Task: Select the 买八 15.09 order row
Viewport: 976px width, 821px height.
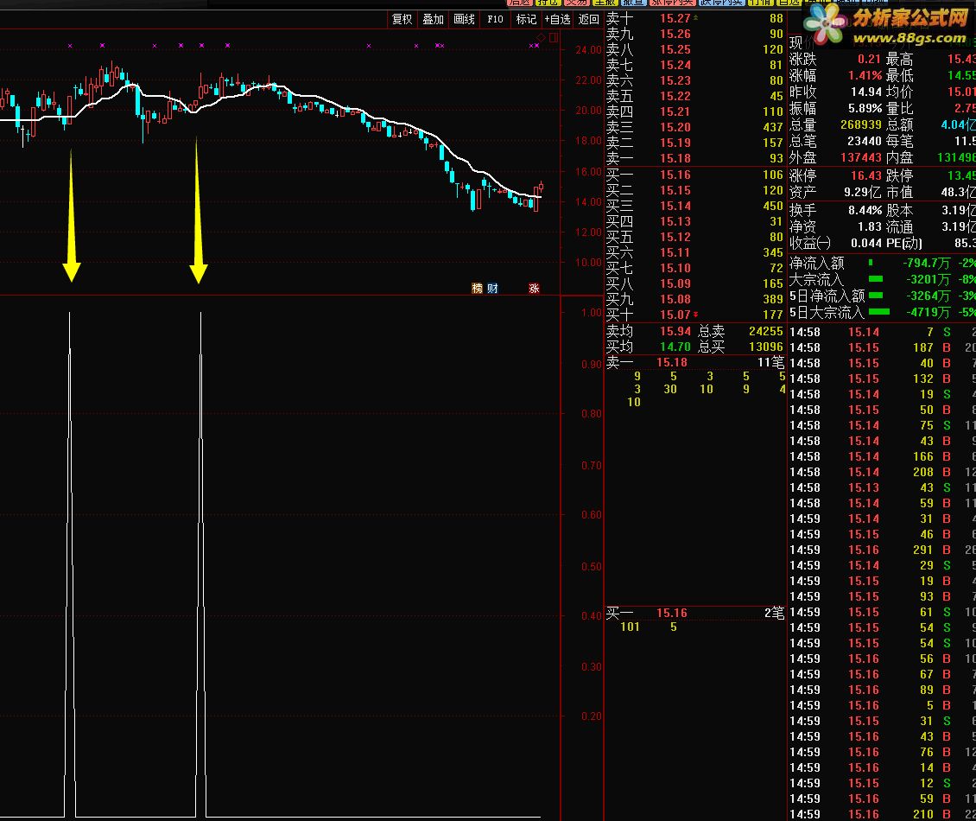Action: pos(694,284)
